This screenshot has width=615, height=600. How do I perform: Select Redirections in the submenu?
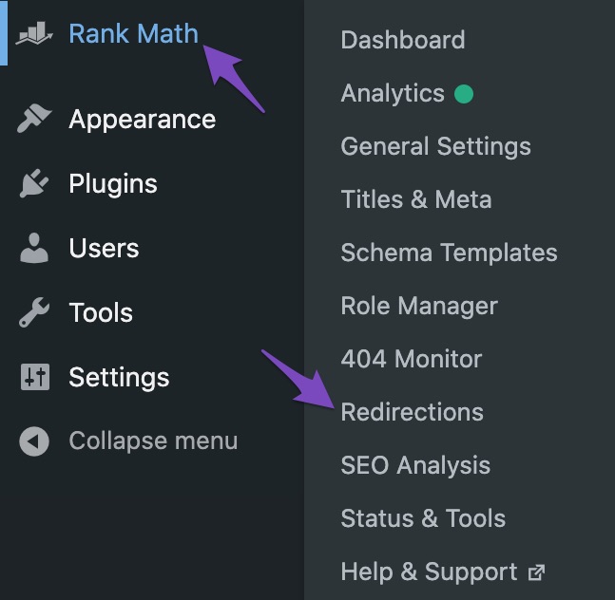412,413
